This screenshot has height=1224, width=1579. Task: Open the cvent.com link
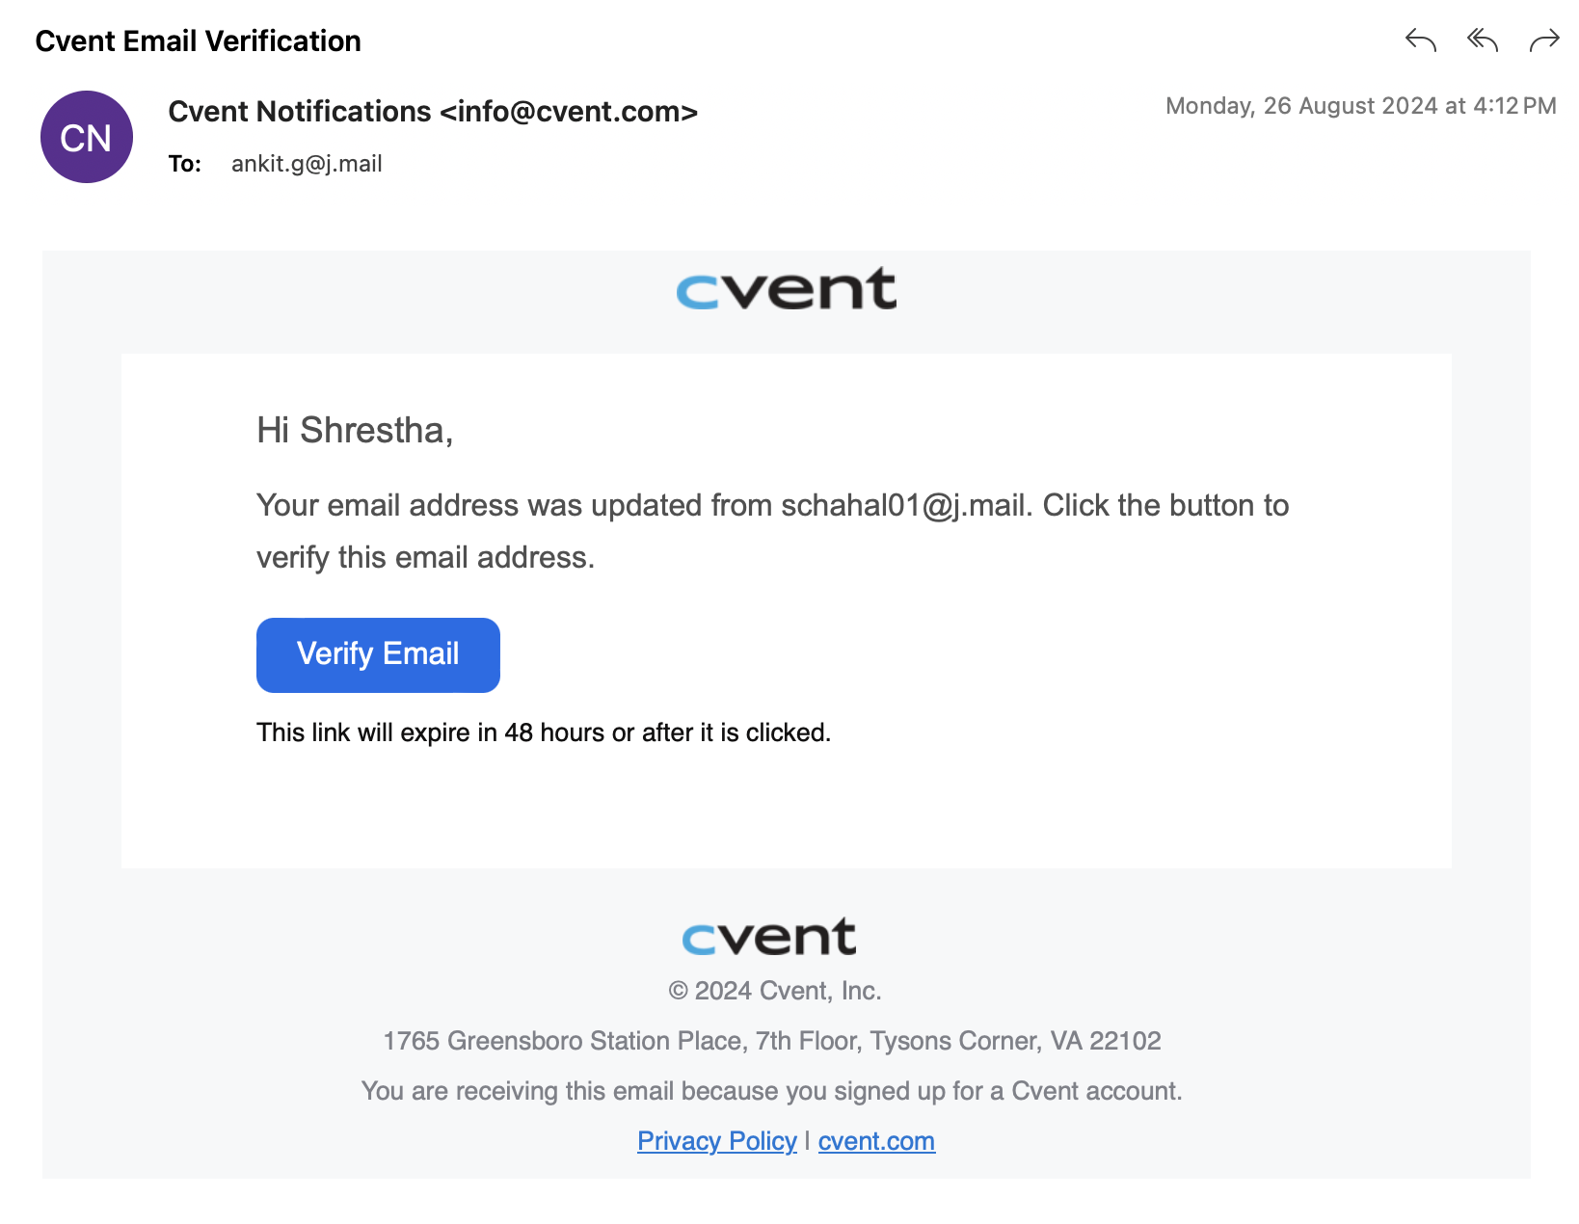point(876,1141)
